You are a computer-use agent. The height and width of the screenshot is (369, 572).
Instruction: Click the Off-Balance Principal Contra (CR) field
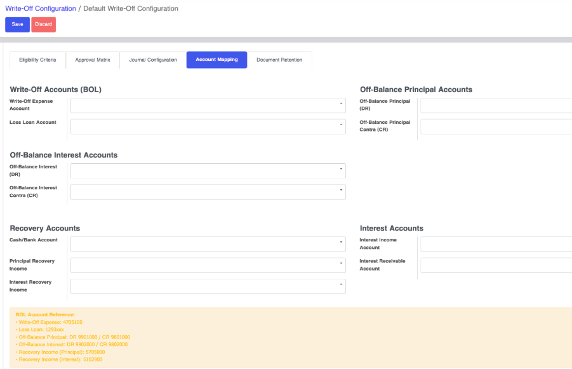(x=496, y=126)
